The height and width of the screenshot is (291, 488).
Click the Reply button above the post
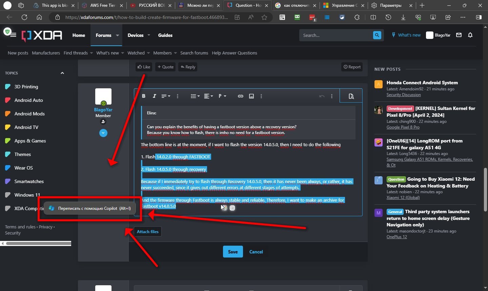pos(188,67)
